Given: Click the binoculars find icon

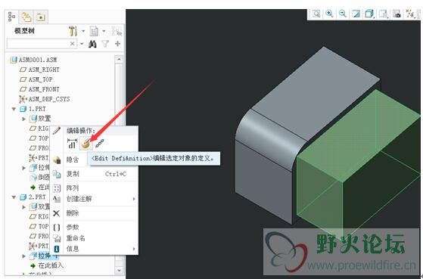Looking at the screenshot, I should pos(92,44).
